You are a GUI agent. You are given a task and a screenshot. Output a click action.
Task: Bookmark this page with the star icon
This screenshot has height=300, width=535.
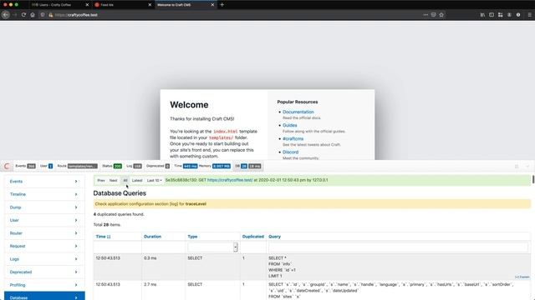(x=441, y=15)
